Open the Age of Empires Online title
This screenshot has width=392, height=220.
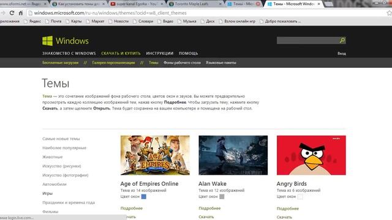click(149, 183)
